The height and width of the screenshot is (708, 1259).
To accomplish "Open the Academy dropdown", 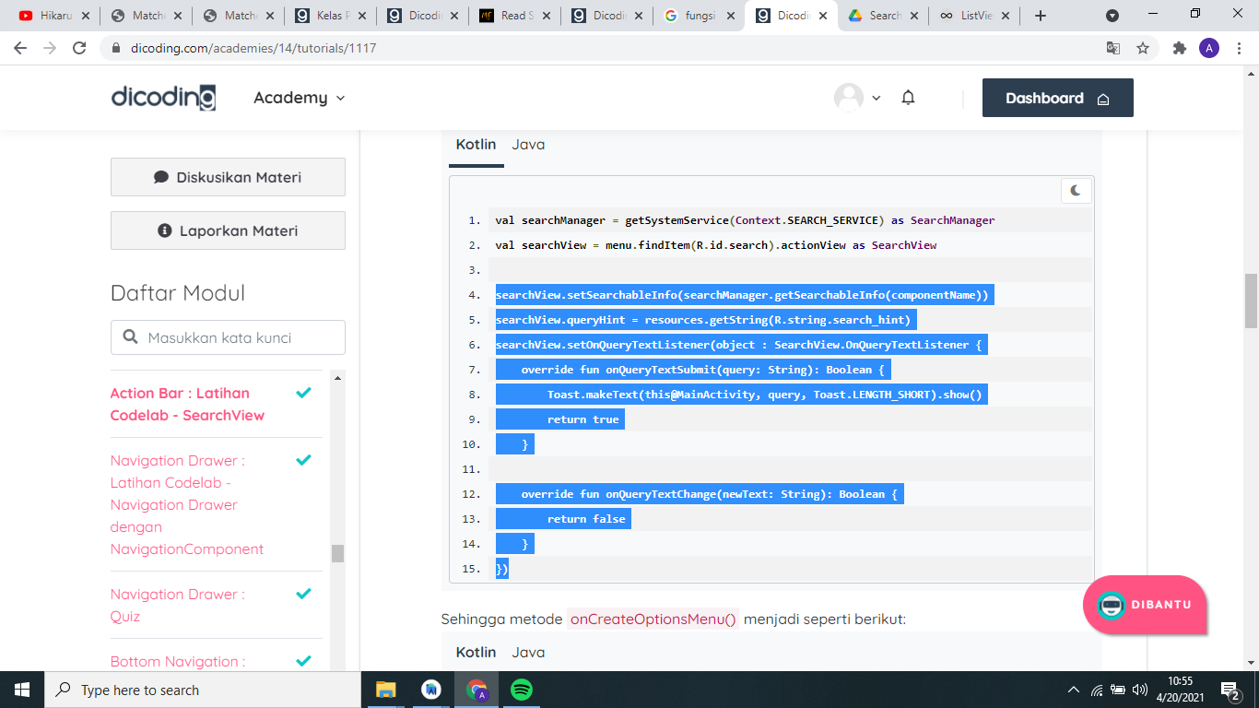I will tap(299, 98).
